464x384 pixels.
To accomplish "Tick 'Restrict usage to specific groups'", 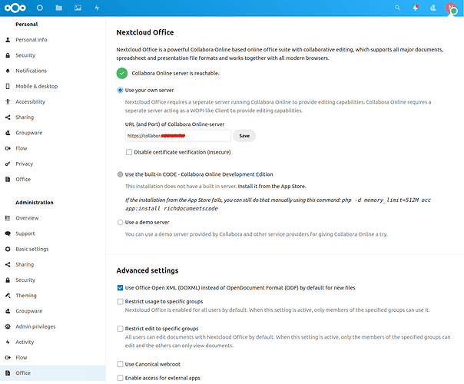I will click(x=120, y=302).
